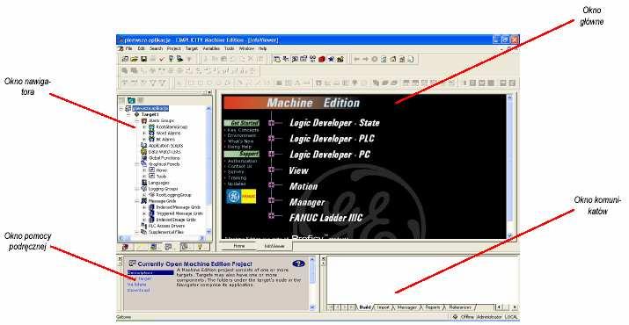The width and height of the screenshot is (629, 325).
Task: Open the Variables menu
Action: coord(211,48)
